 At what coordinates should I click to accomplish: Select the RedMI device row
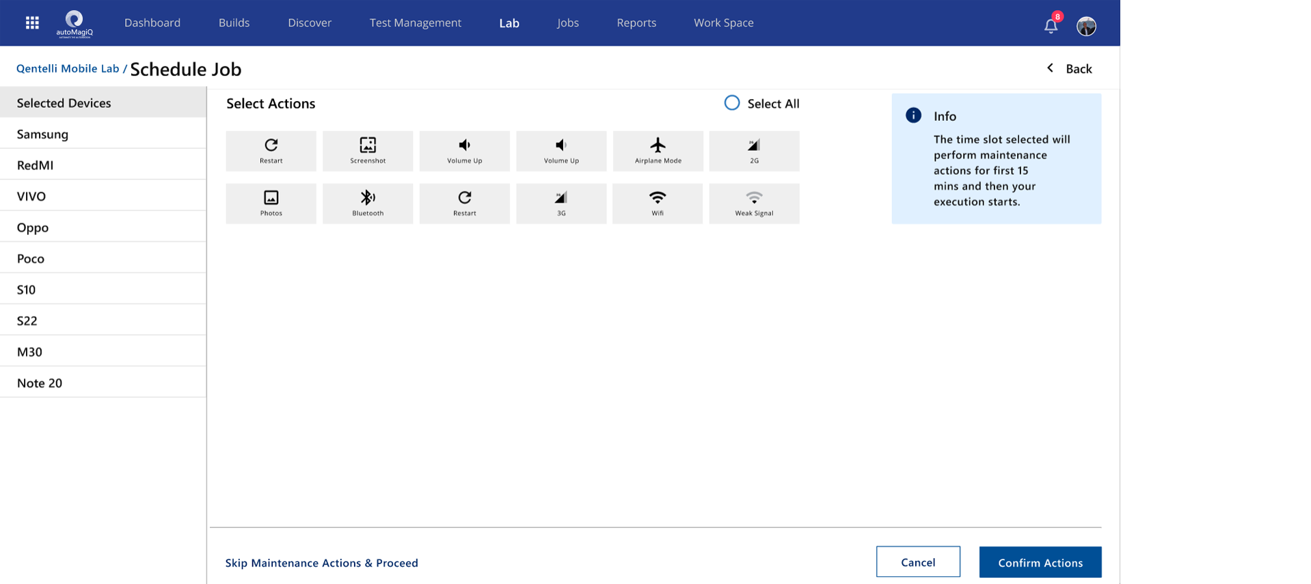click(x=103, y=165)
